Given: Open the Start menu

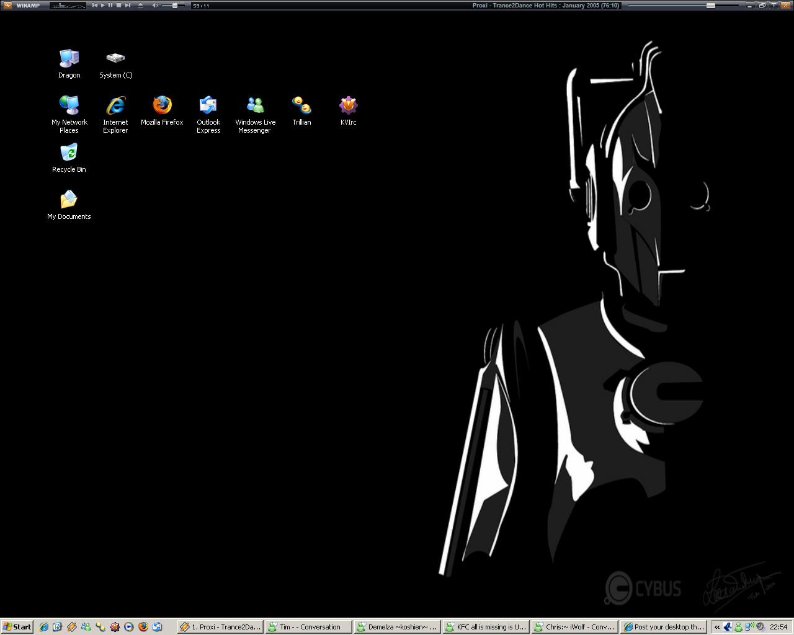Looking at the screenshot, I should click(17, 627).
